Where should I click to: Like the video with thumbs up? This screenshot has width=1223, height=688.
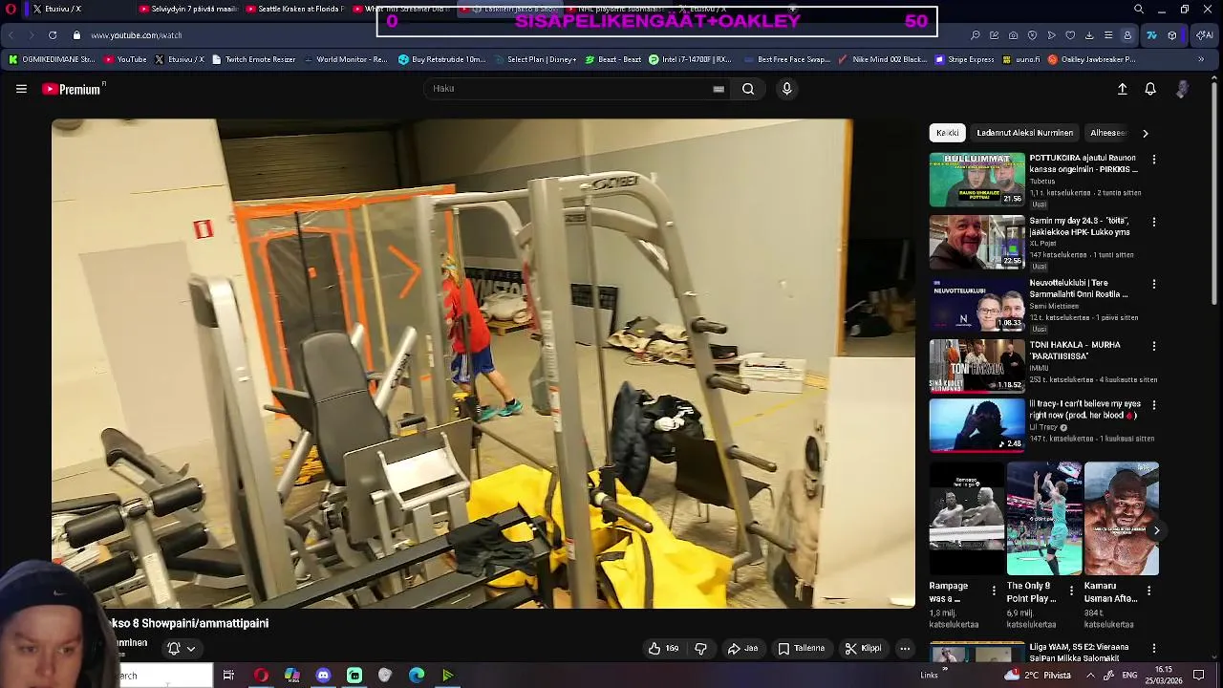tap(663, 648)
